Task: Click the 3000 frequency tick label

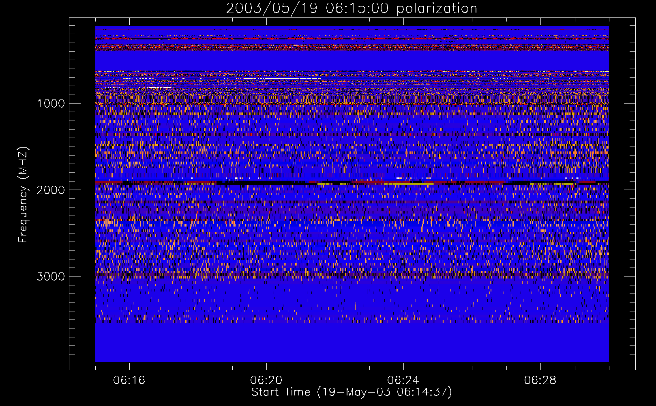Action: pyautogui.click(x=51, y=276)
